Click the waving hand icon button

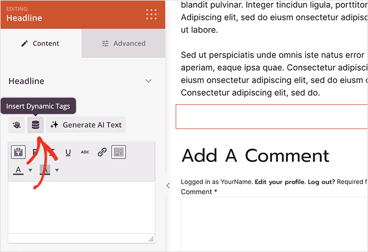point(17,125)
